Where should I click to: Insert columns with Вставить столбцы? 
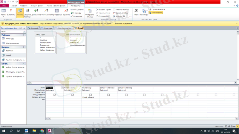(121, 10)
